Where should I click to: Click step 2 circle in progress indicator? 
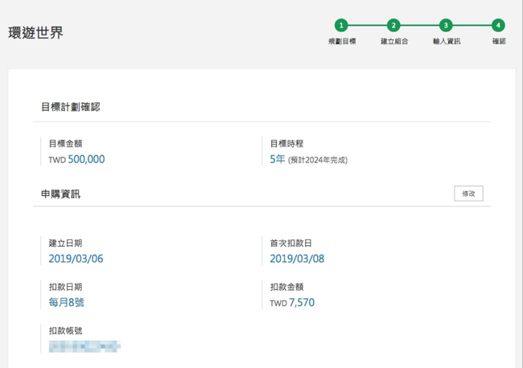coord(393,26)
